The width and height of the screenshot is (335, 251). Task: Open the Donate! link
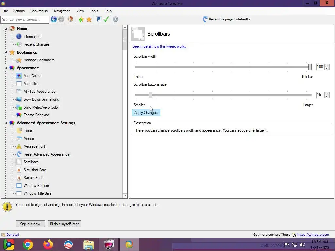[13, 235]
